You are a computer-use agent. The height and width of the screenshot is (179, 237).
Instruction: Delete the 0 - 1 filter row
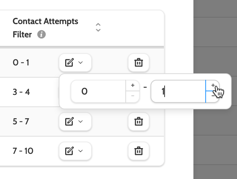[x=138, y=63]
